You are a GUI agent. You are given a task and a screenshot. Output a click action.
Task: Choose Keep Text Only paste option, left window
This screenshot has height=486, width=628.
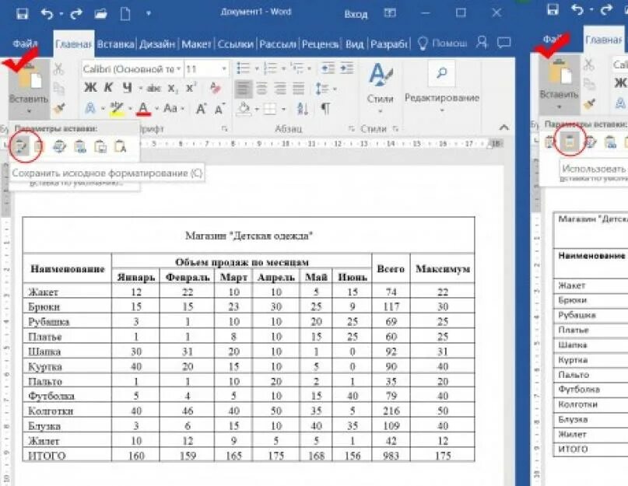coord(121,147)
